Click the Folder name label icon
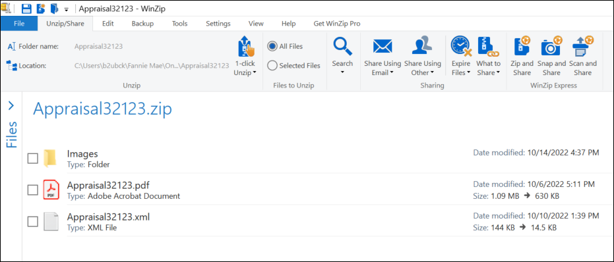 point(11,47)
